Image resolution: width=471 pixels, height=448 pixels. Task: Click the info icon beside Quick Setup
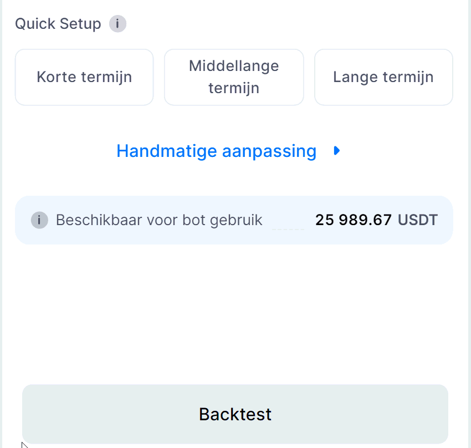tap(117, 24)
